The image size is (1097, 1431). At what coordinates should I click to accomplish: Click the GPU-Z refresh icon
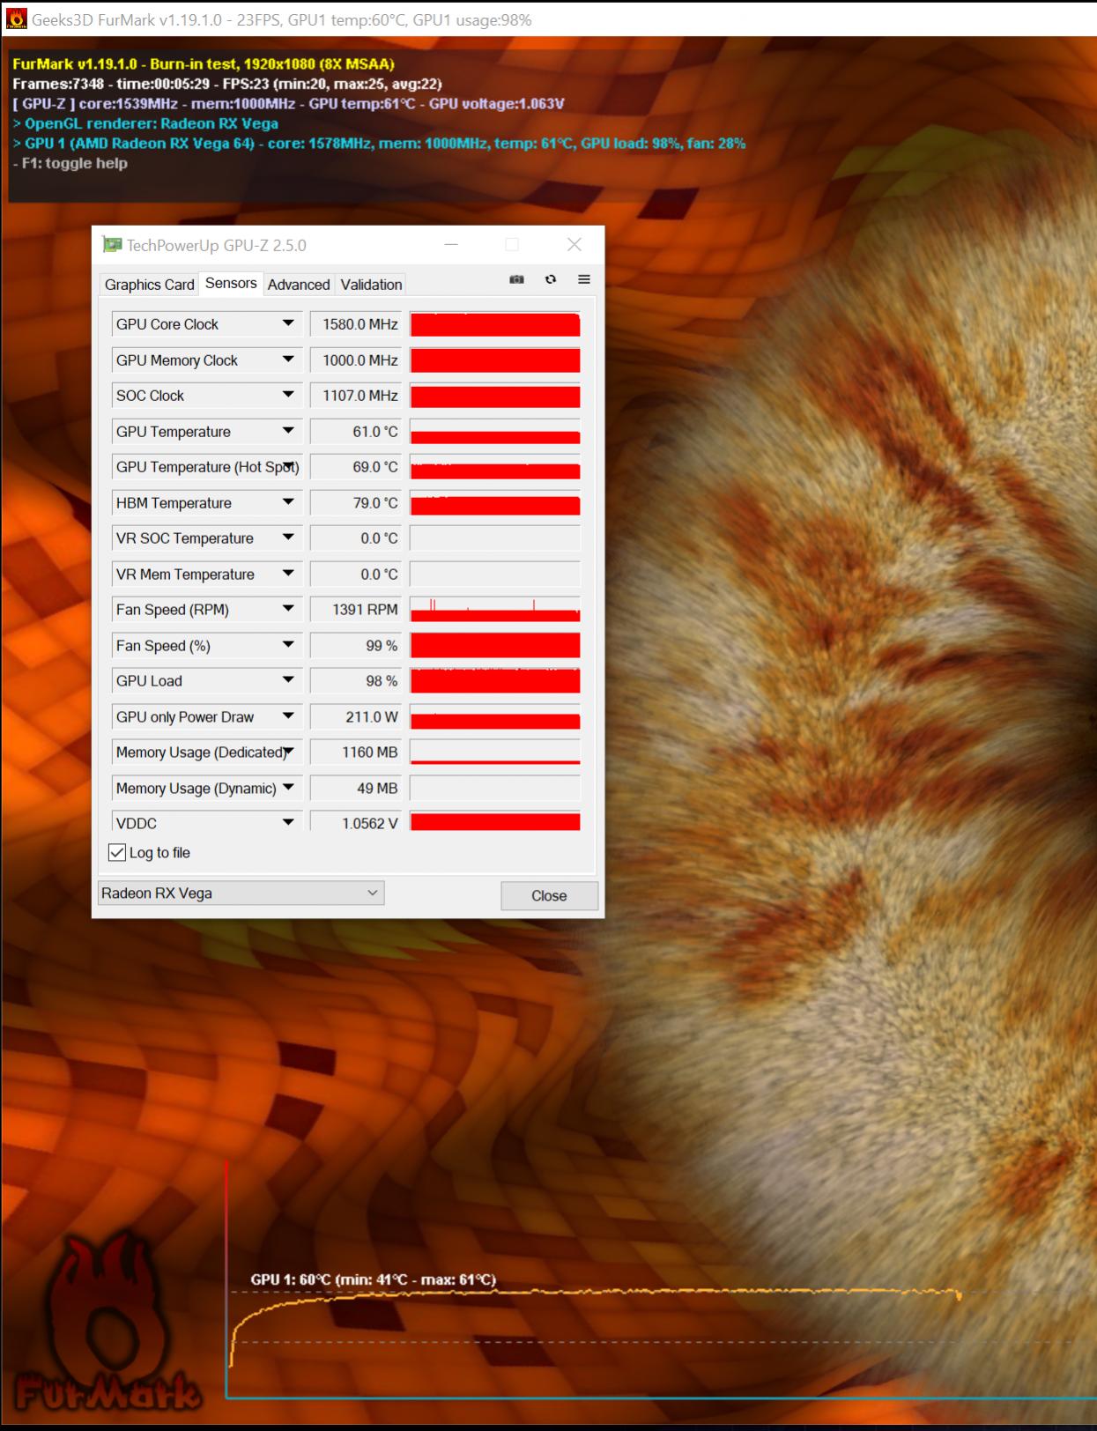click(x=551, y=279)
